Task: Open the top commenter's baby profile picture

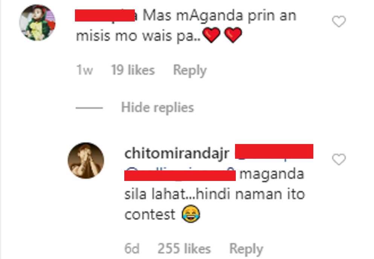Action: click(x=37, y=23)
